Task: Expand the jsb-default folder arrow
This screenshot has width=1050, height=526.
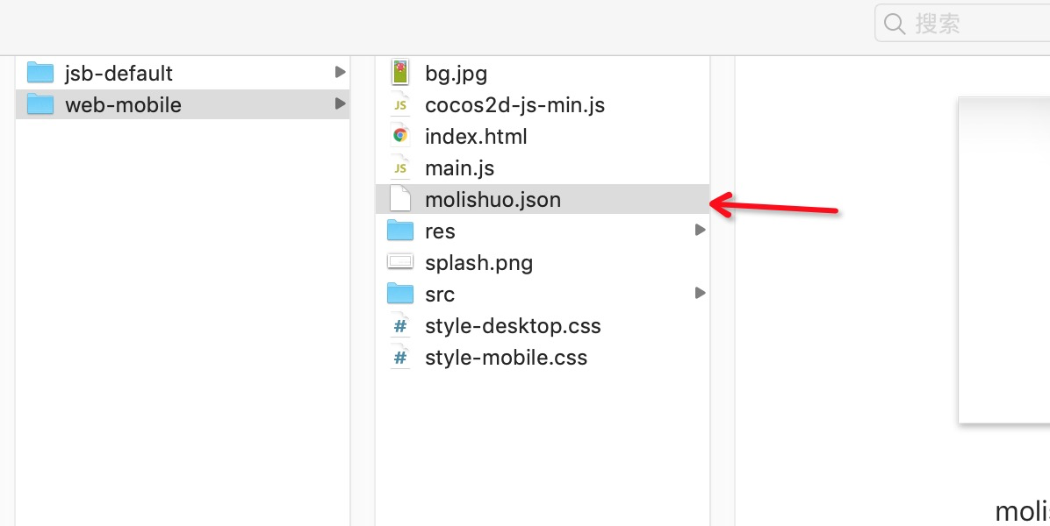Action: pyautogui.click(x=340, y=72)
